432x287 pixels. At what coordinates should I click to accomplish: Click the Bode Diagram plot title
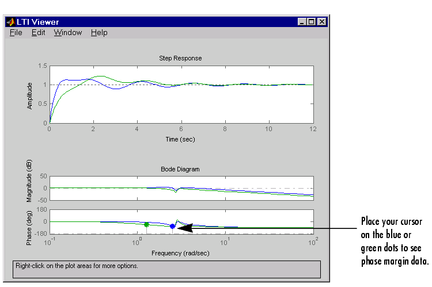coord(180,169)
